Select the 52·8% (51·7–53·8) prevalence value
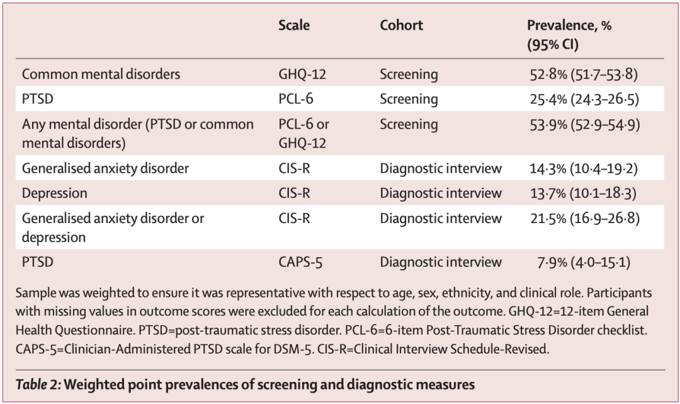Screen dimensions: 680x404 tap(584, 74)
